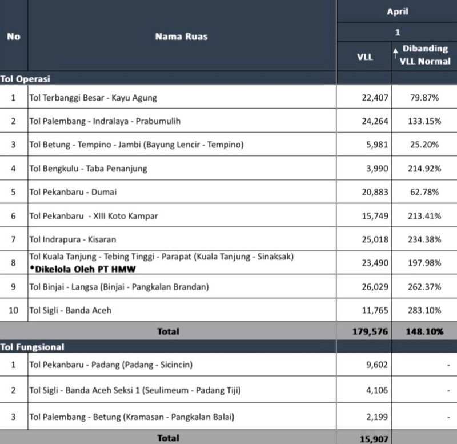Select the April month header cell
The image size is (457, 444).
pos(397,11)
